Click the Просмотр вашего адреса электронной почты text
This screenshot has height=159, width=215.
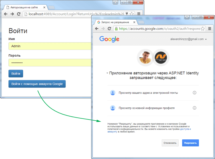pos(148,93)
